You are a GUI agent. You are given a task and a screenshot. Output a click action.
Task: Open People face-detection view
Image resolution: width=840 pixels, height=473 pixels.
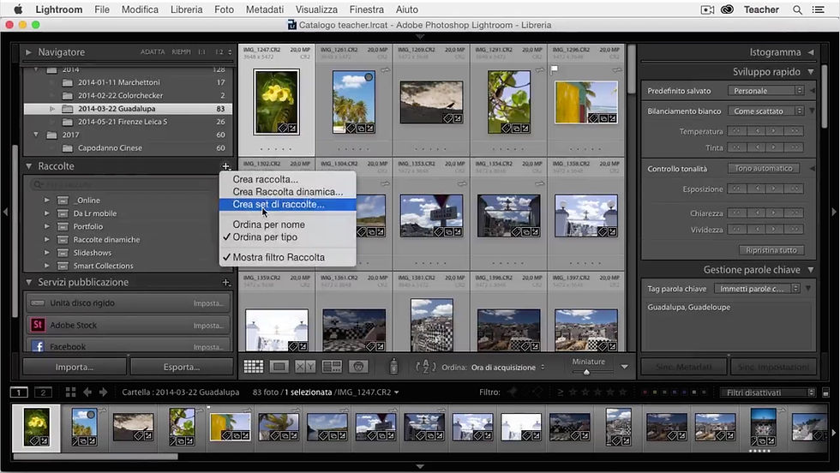[x=358, y=367]
